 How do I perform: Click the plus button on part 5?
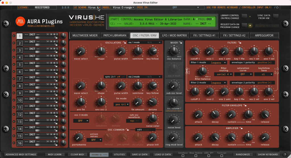click(51, 63)
